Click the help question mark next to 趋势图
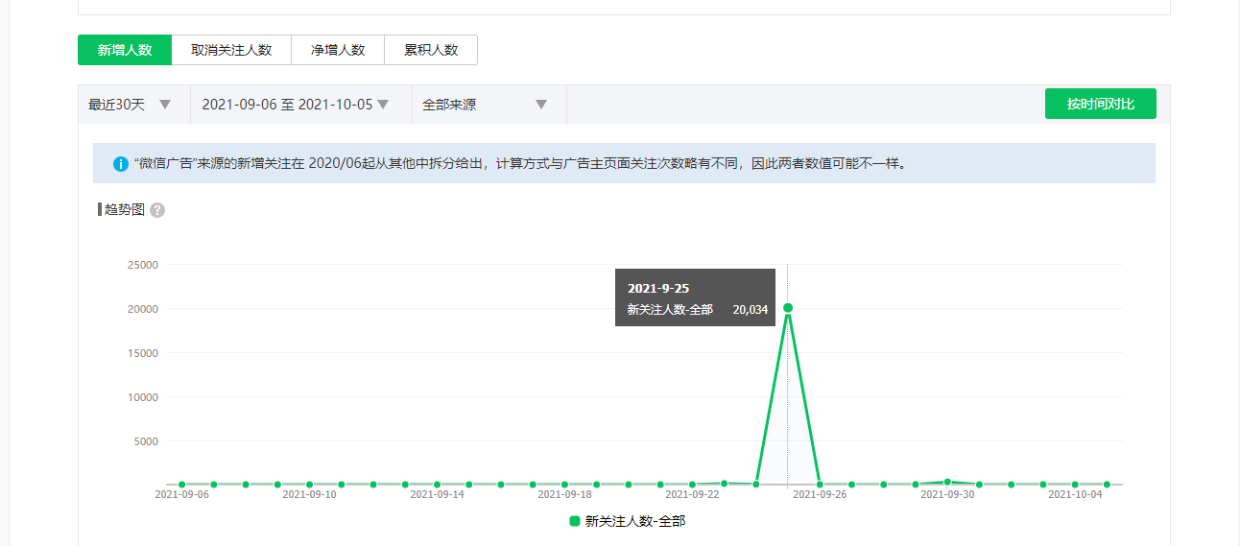Screen dimensions: 1240x546 [x=157, y=210]
